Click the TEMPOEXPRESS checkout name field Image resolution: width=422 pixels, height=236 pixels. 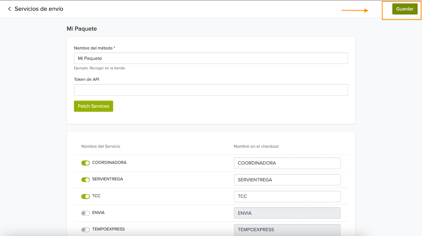click(287, 230)
